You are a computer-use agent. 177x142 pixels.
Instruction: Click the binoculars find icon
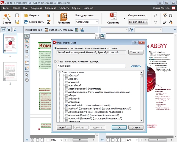coord(171,15)
